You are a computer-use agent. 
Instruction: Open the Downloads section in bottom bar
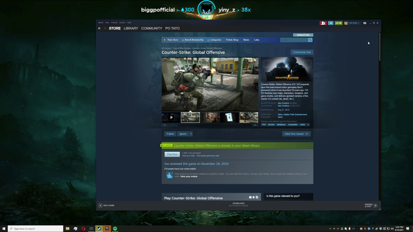238,204
